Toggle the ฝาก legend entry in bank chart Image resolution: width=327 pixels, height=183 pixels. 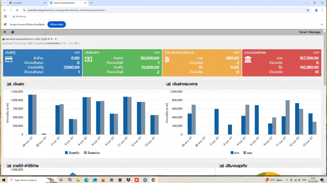[x=235, y=153]
